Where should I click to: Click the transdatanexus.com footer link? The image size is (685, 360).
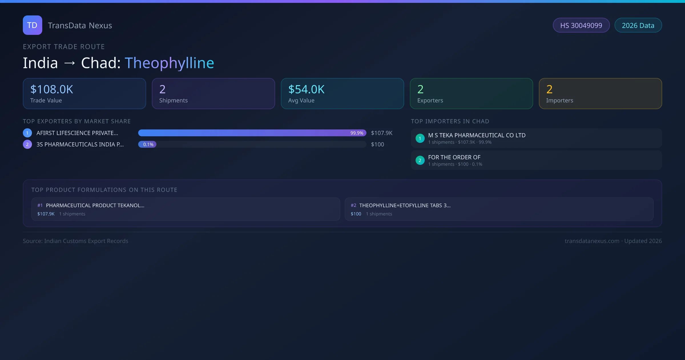click(592, 241)
